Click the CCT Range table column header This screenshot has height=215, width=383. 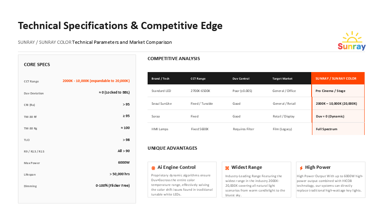pyautogui.click(x=198, y=78)
